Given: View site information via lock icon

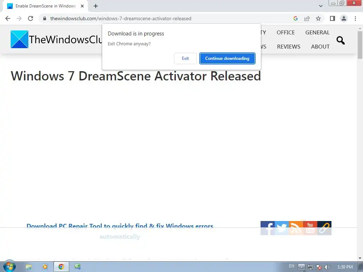Looking at the screenshot, I should point(45,18).
